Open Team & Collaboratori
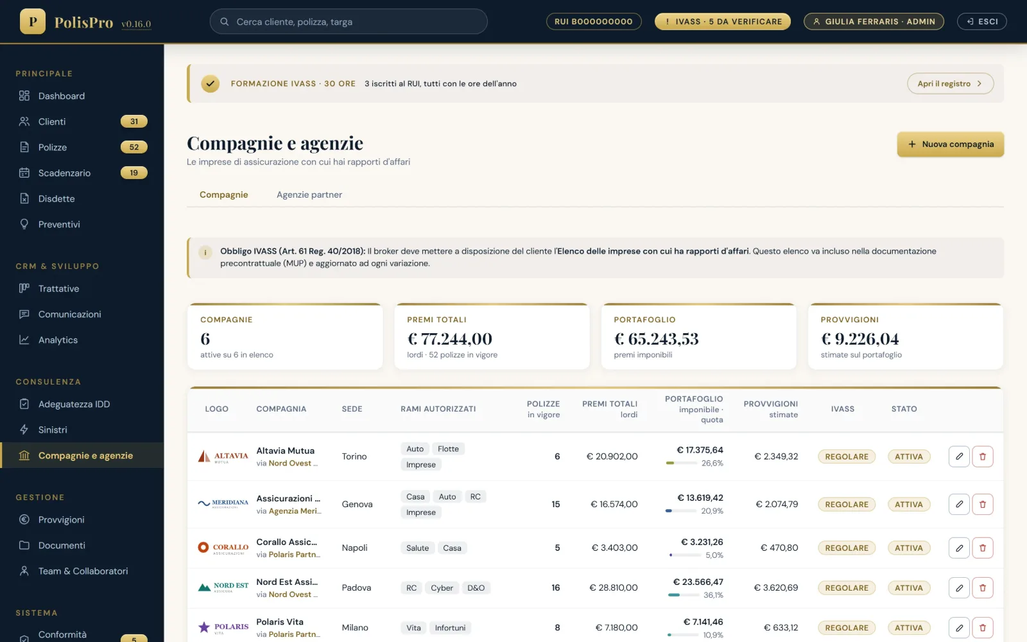1027x642 pixels. (82, 571)
